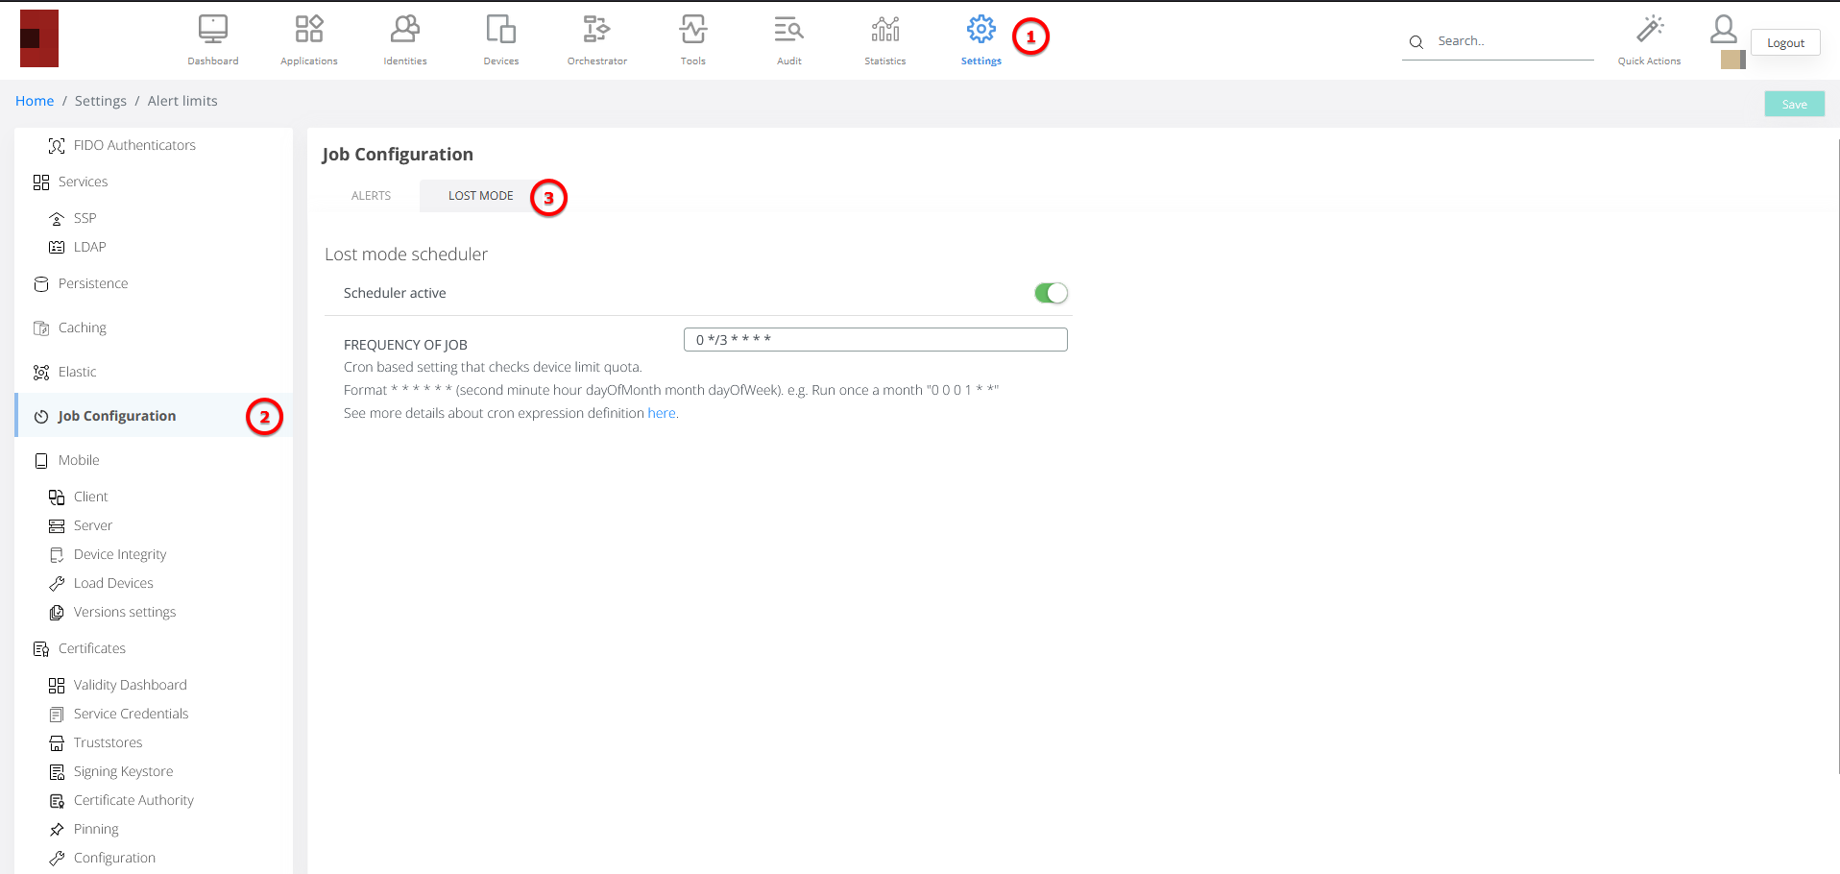
Task: Open the Statistics chart icon
Action: pos(884,30)
